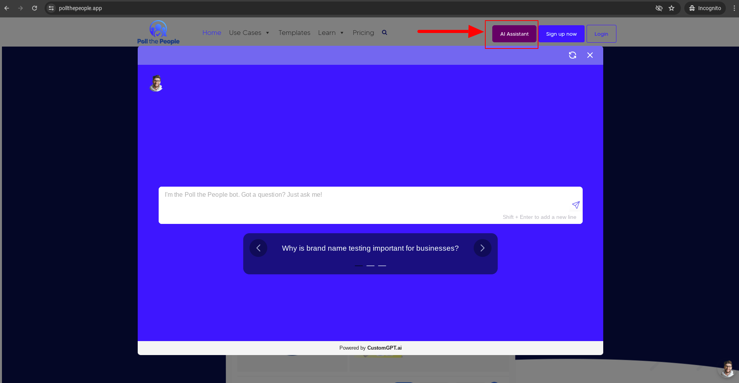Reset chat conversation with refresh icon
The image size is (739, 383).
(x=573, y=55)
